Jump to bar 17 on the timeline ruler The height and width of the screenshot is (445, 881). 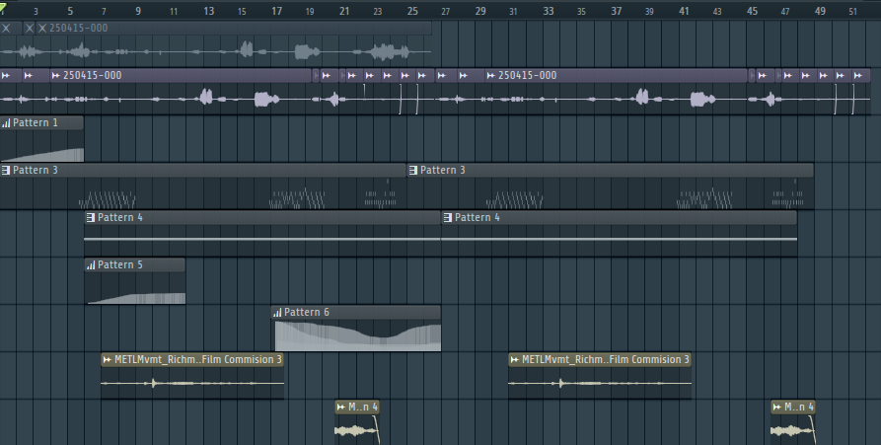[277, 11]
